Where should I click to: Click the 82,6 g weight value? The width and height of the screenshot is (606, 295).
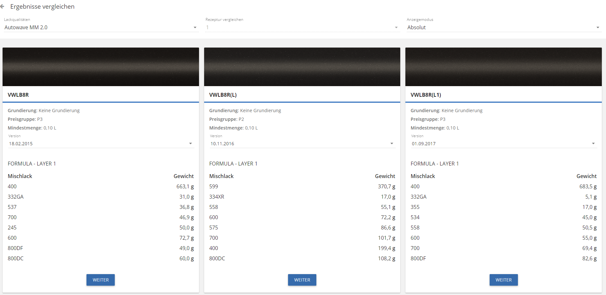(x=589, y=258)
